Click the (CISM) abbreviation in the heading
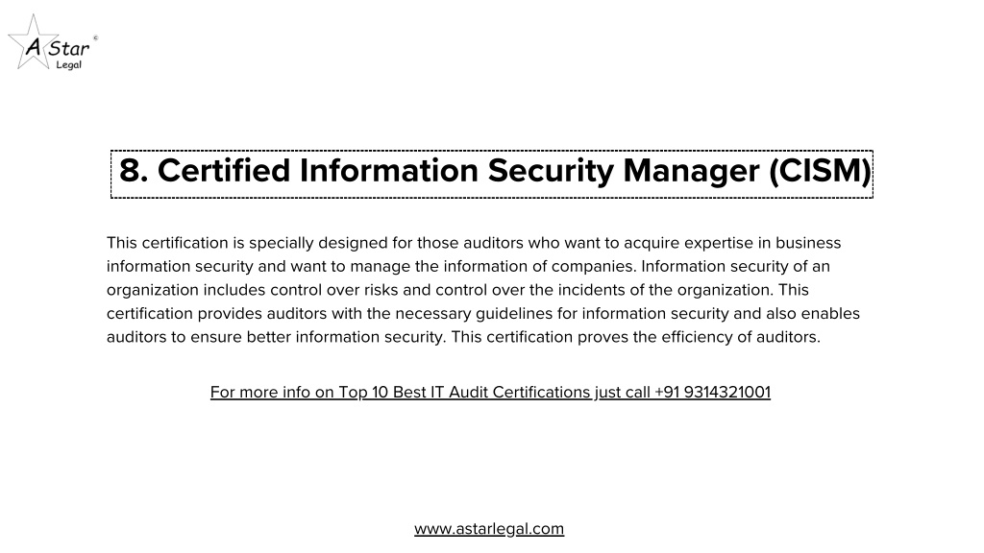This screenshot has width=984, height=553. coord(821,171)
